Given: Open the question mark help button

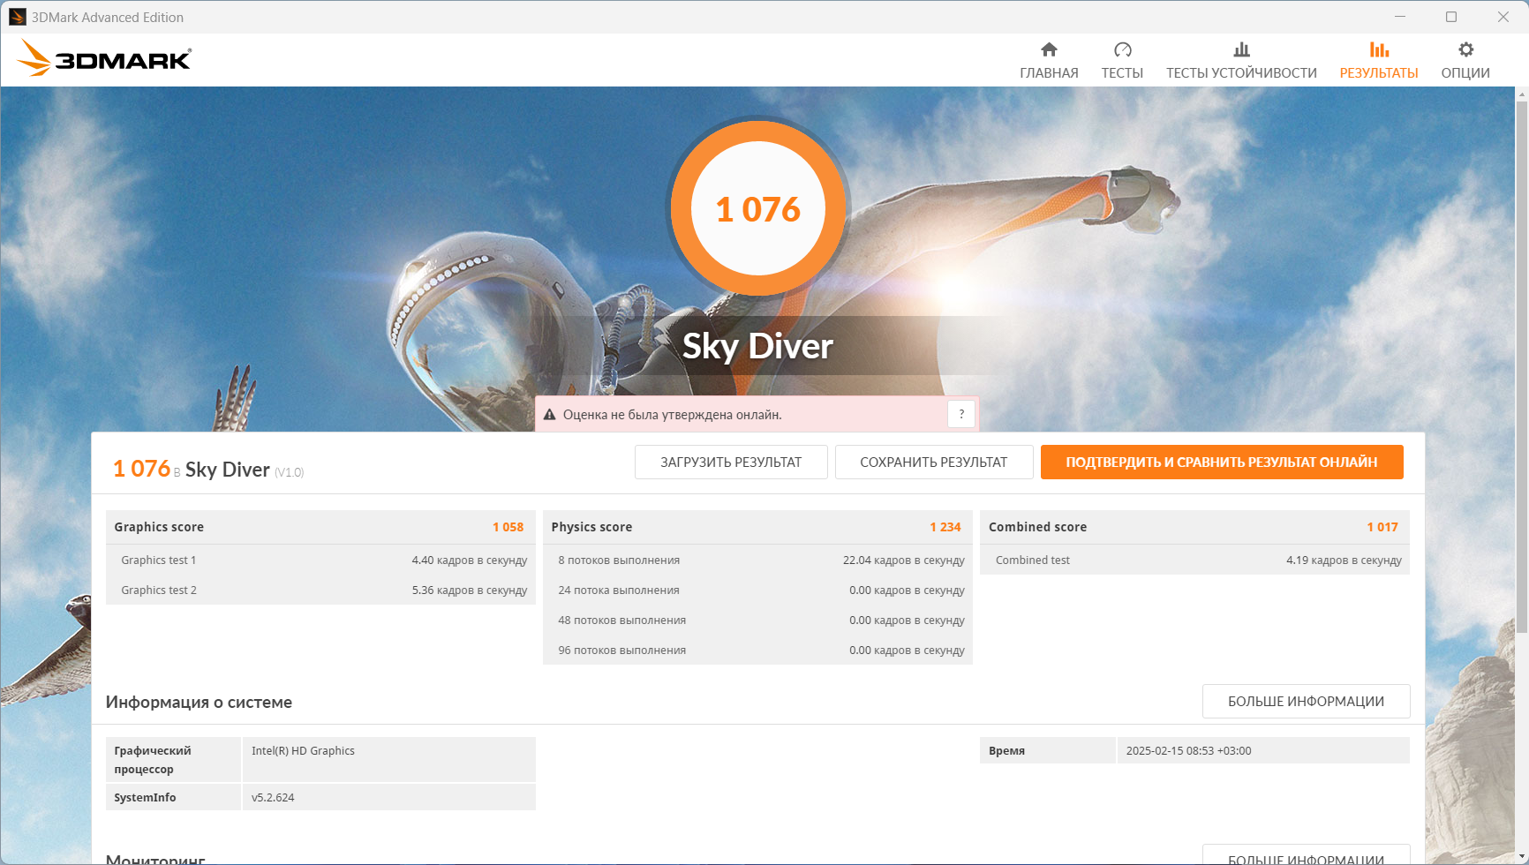Looking at the screenshot, I should (961, 414).
